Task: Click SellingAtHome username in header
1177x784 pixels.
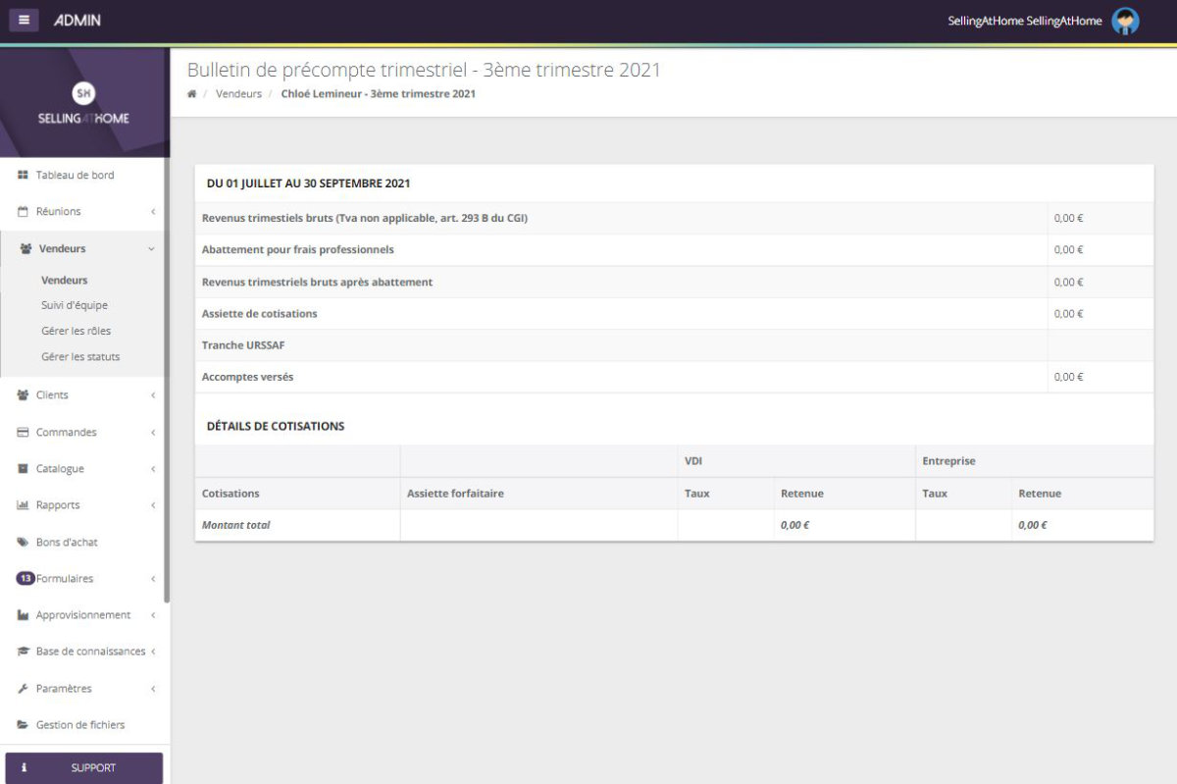Action: click(x=1025, y=21)
